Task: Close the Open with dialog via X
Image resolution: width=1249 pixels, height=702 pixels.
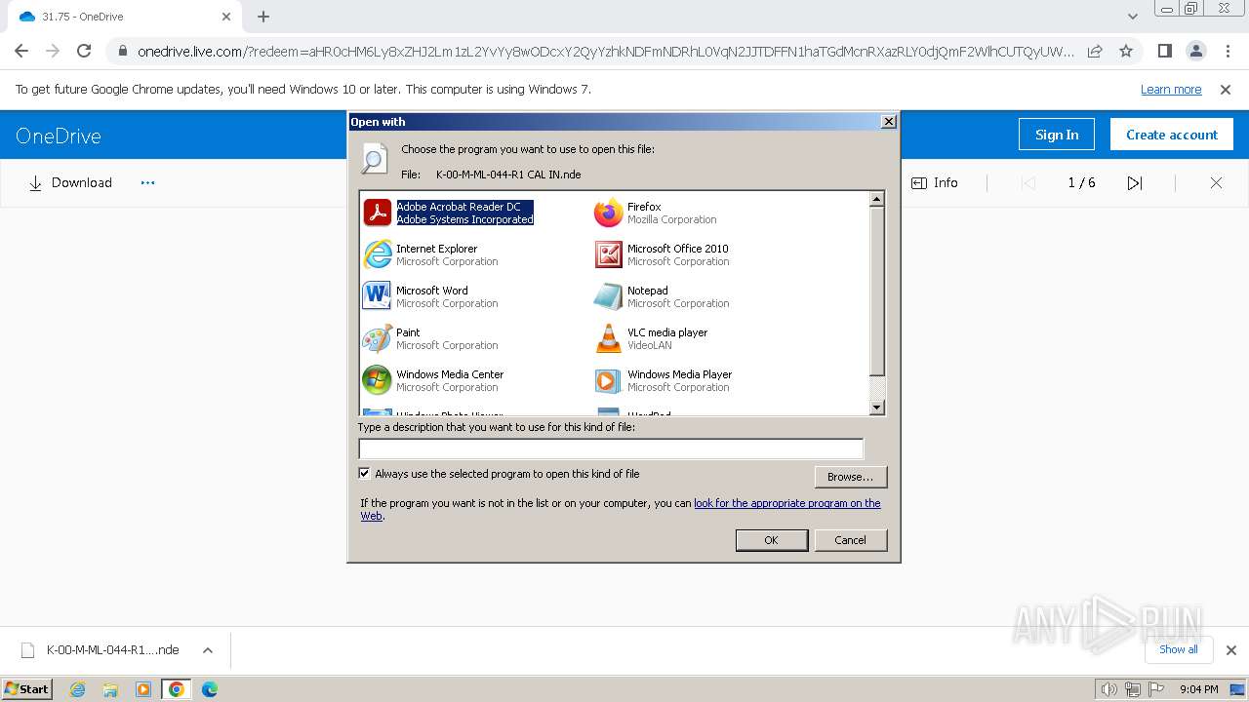Action: click(x=888, y=122)
